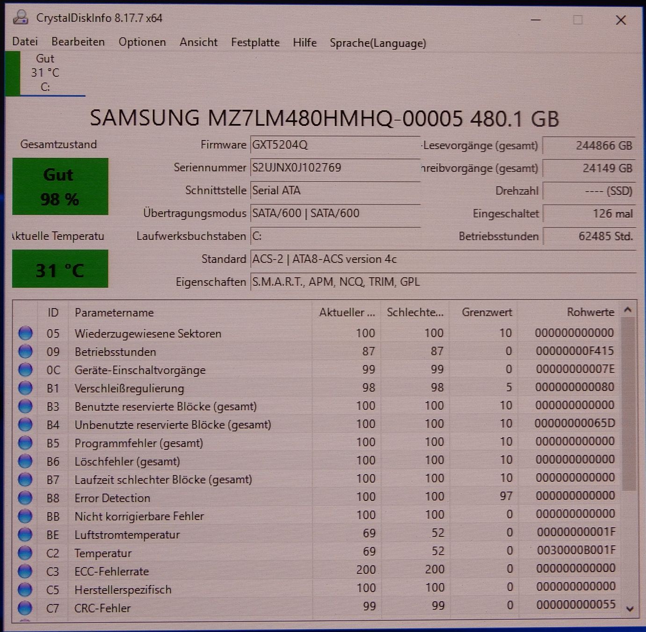Click Betriebsstunden value 62485 Std.
Viewport: 646px width, 632px height.
tap(589, 236)
